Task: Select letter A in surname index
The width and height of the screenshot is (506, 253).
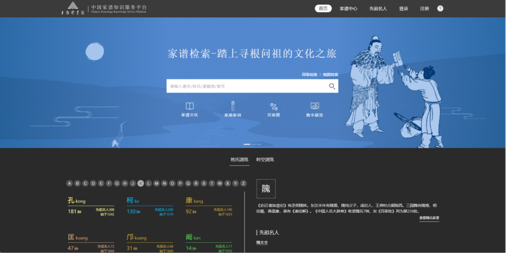Action: coord(69,183)
